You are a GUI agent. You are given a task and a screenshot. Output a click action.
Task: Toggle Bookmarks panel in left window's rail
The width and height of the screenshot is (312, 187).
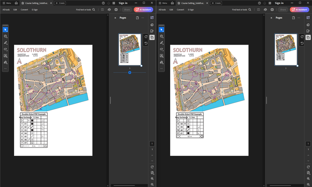(152, 31)
